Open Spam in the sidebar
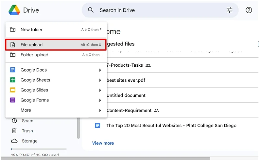Image resolution: width=259 pixels, height=161 pixels. click(28, 121)
